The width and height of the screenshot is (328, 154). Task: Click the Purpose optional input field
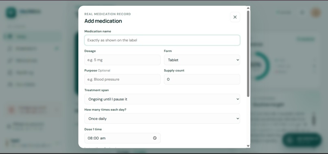(x=122, y=79)
